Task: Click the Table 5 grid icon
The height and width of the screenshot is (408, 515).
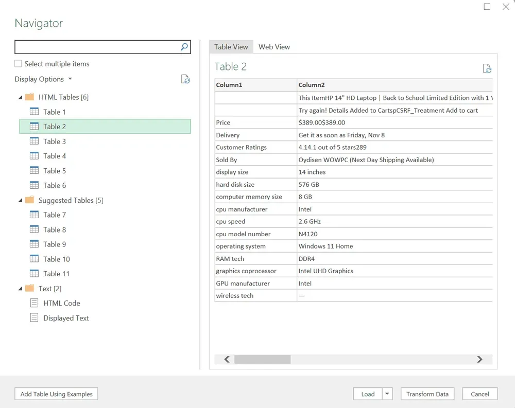Action: click(34, 170)
